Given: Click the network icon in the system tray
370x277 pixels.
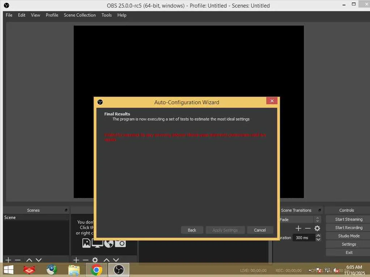Looking at the screenshot, I should [327, 270].
